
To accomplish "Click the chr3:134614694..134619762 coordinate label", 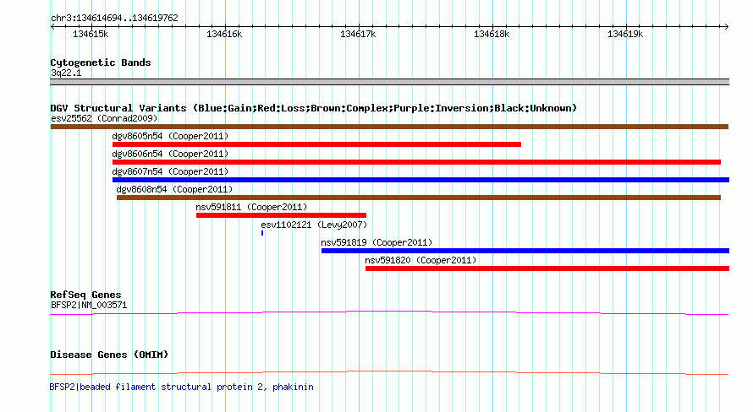I will coord(114,19).
